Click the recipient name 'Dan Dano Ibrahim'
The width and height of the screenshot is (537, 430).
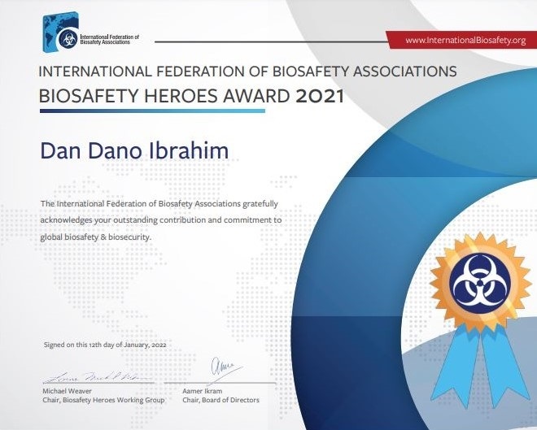pyautogui.click(x=134, y=150)
